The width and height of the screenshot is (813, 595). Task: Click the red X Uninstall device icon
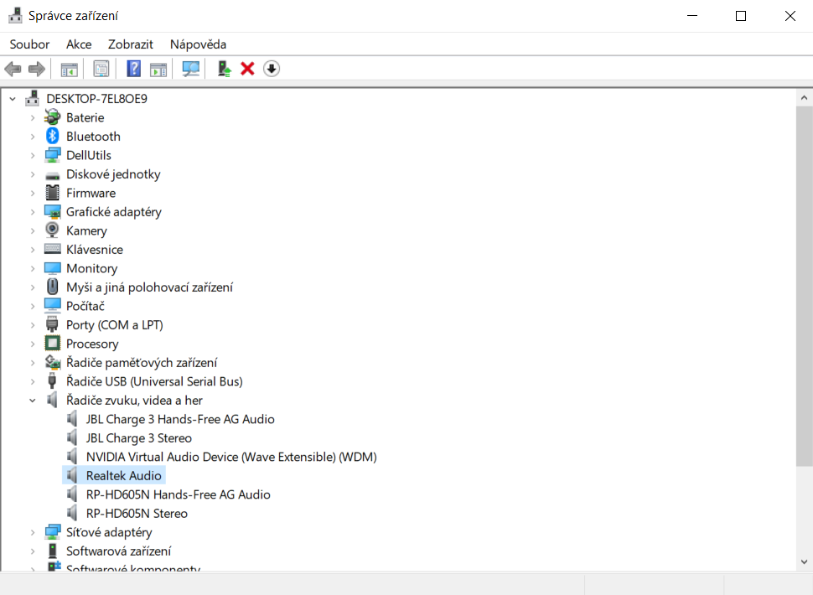247,69
